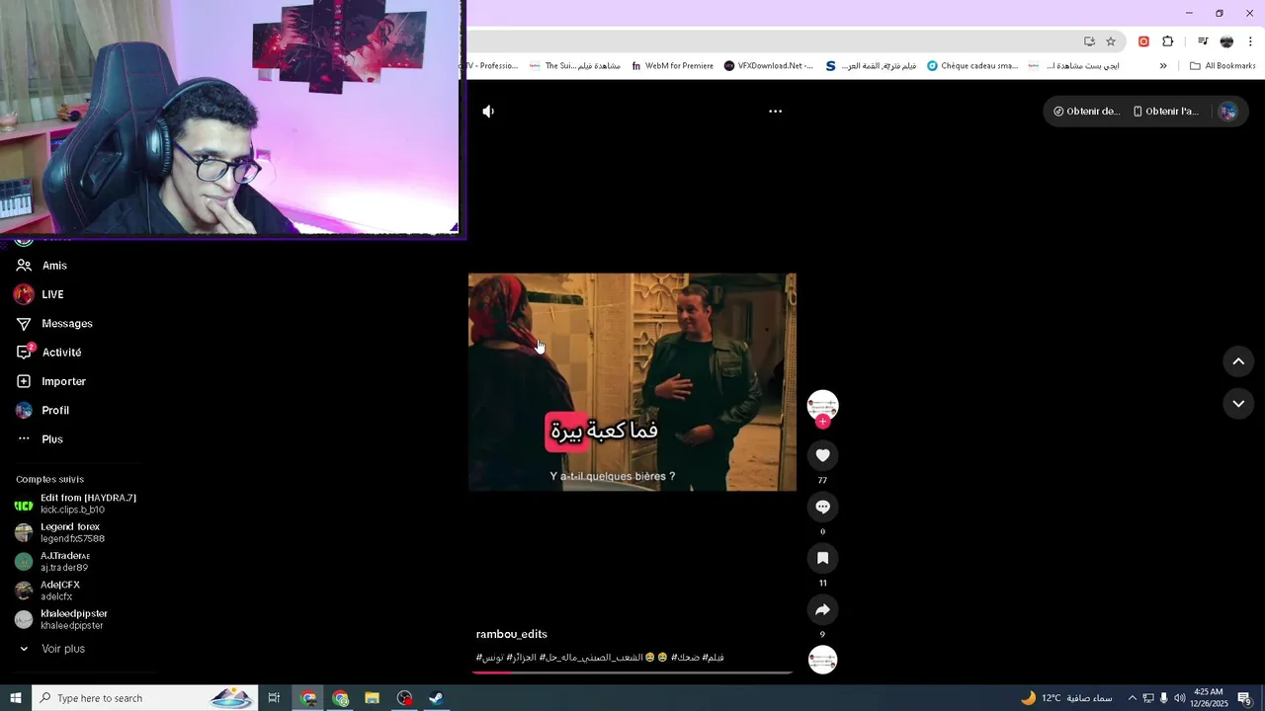Open the creator avatar beside the video
This screenshot has width=1265, height=711.
(x=822, y=405)
